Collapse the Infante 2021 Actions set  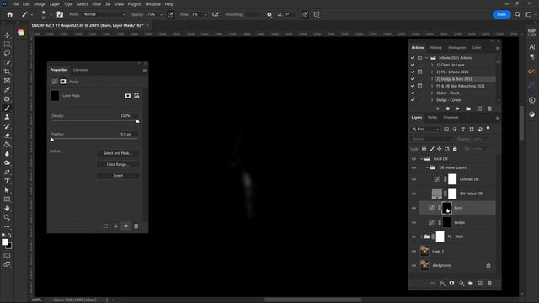click(x=427, y=58)
